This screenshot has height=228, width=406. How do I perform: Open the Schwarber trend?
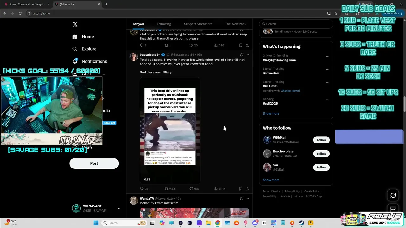point(271,73)
